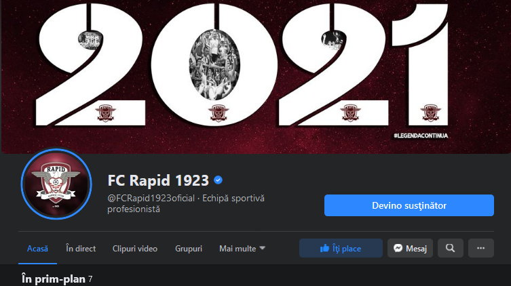The width and height of the screenshot is (511, 286).
Task: Open the În direct tab
Action: (x=81, y=249)
